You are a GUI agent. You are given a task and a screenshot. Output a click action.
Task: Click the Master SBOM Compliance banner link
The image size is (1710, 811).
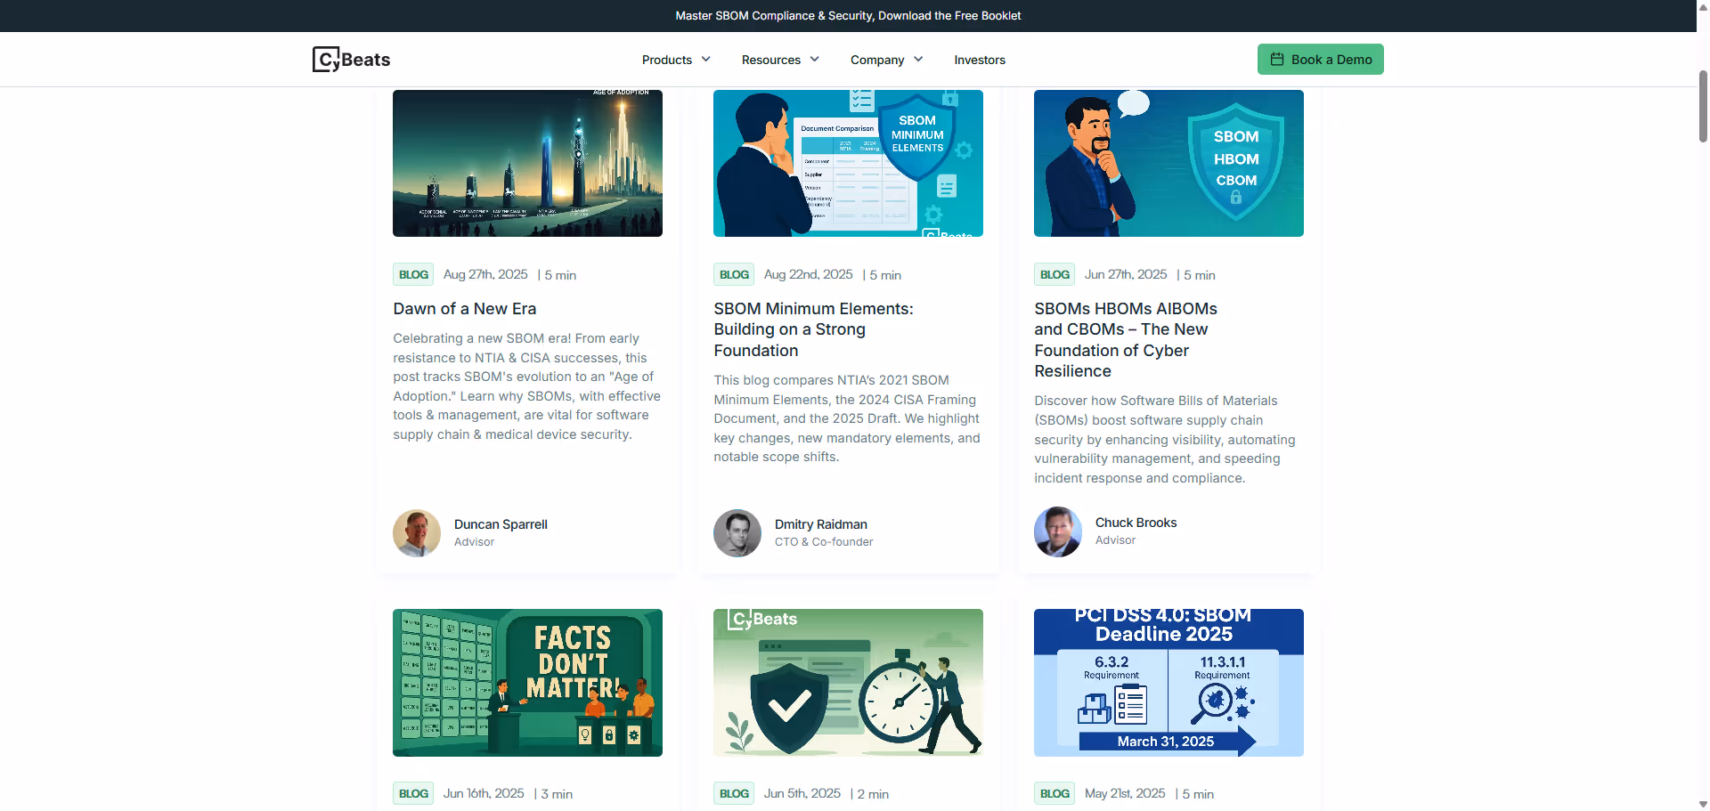point(848,16)
